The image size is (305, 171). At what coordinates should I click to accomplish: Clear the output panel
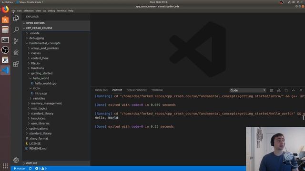tap(272, 90)
